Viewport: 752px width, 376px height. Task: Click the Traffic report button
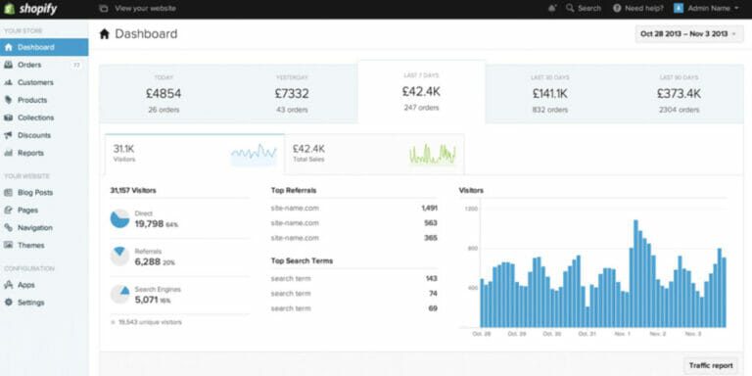[x=711, y=365]
